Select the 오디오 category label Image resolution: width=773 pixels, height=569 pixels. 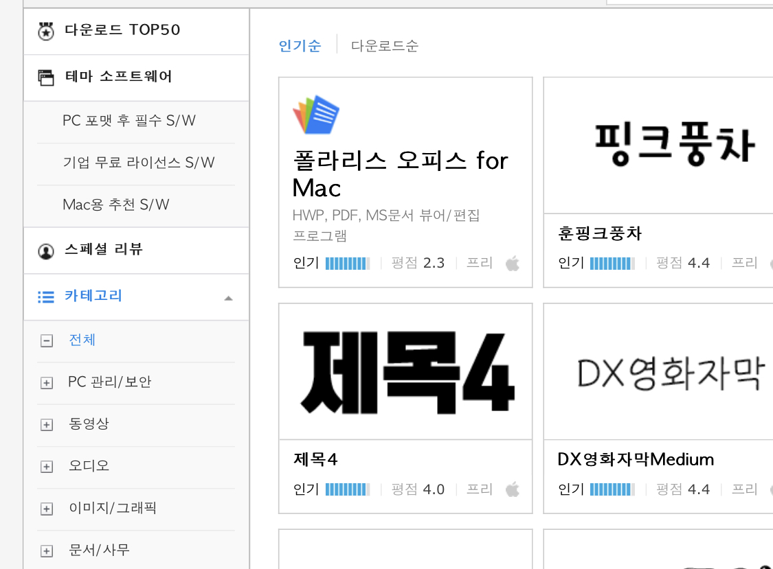point(89,465)
